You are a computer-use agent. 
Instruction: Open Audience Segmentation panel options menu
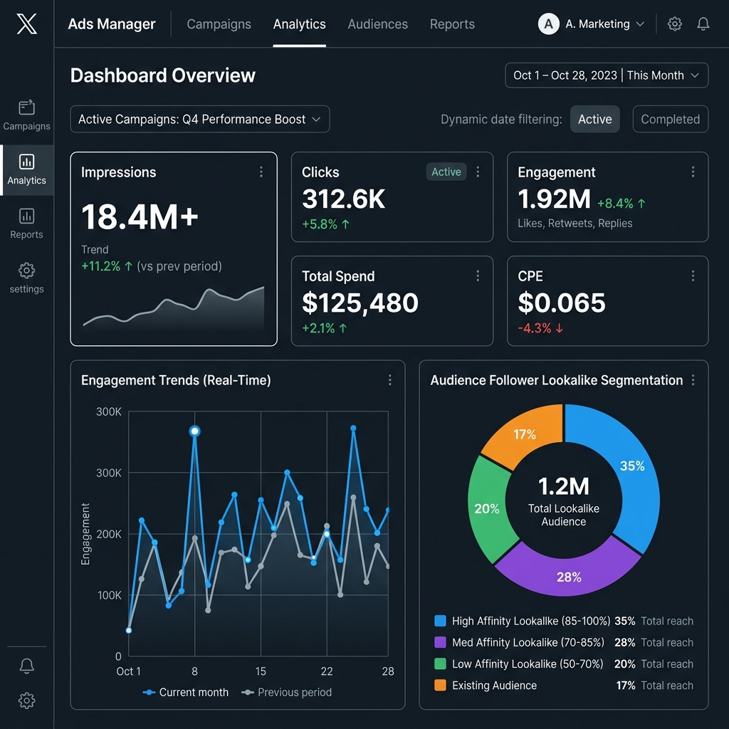click(x=693, y=380)
